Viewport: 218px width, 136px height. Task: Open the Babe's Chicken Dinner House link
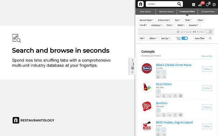coord(174,65)
